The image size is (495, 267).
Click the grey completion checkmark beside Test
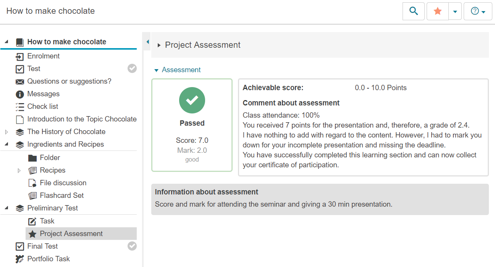point(132,68)
